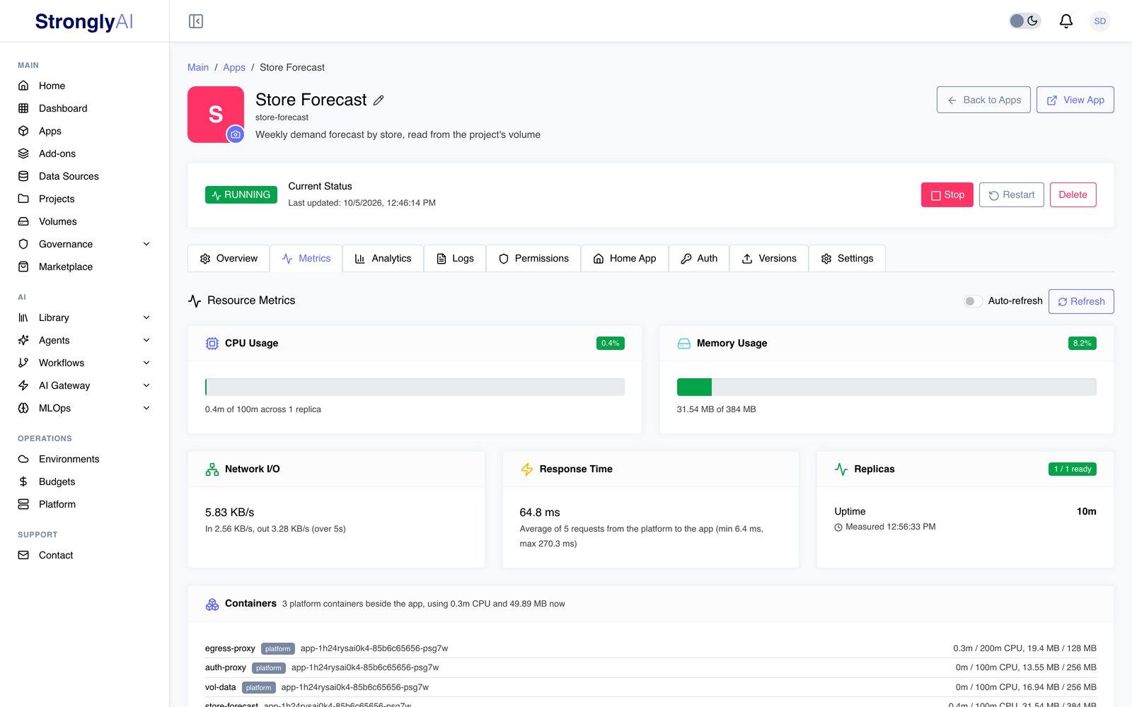The width and height of the screenshot is (1132, 707).
Task: Click the Apps breadcrumb link
Action: [x=234, y=67]
